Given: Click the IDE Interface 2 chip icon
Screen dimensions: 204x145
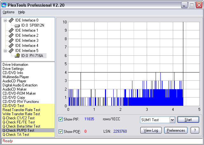Looking at the screenshot, I should coord(11,35).
